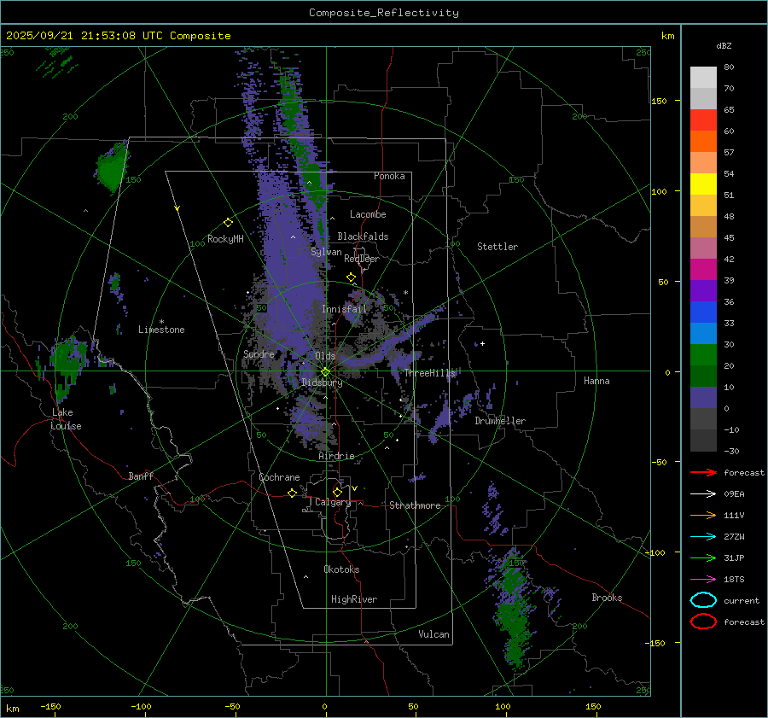Click the Calgary city label

pyautogui.click(x=332, y=503)
